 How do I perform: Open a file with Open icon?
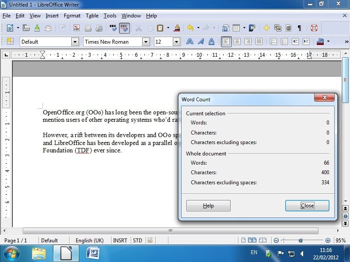(x=26, y=28)
